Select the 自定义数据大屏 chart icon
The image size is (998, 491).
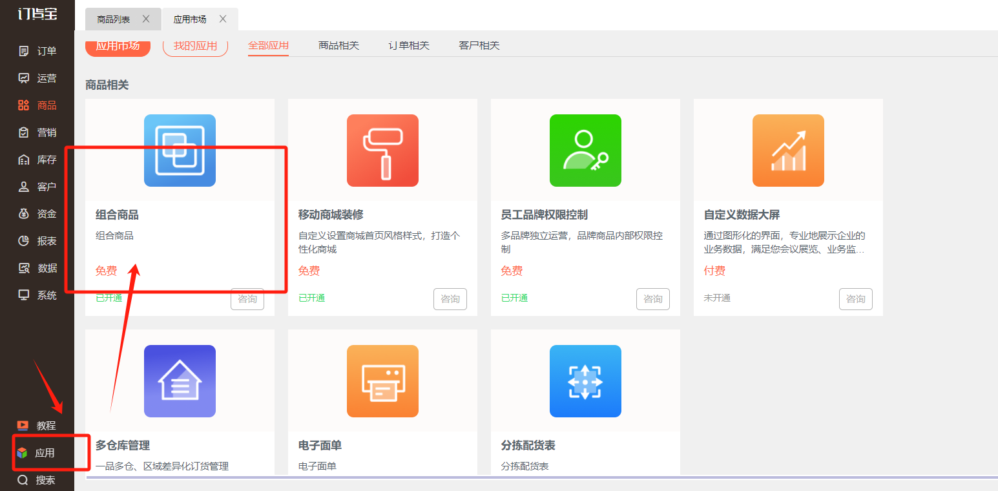[788, 151]
